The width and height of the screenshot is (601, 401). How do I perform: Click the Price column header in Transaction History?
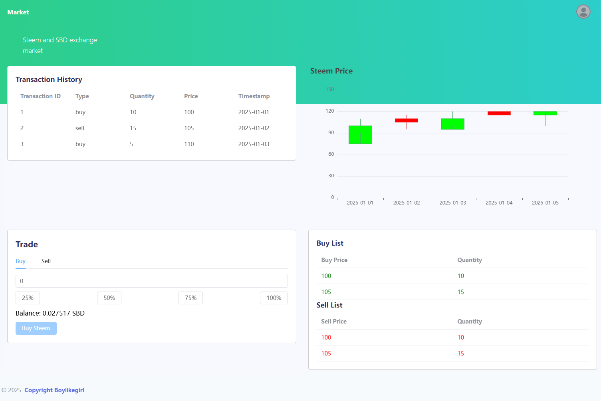[x=191, y=96]
